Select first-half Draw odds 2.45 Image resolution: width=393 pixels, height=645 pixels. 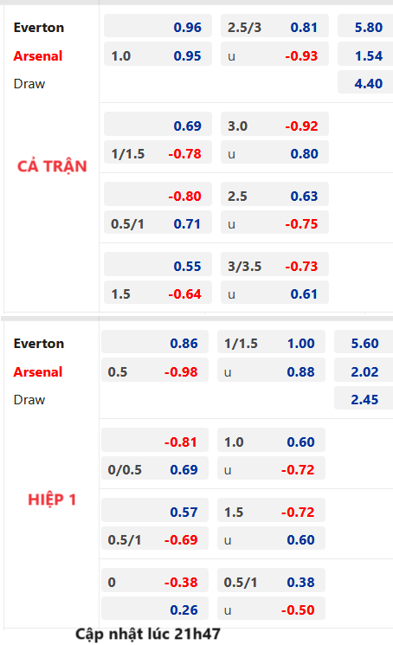pos(364,398)
